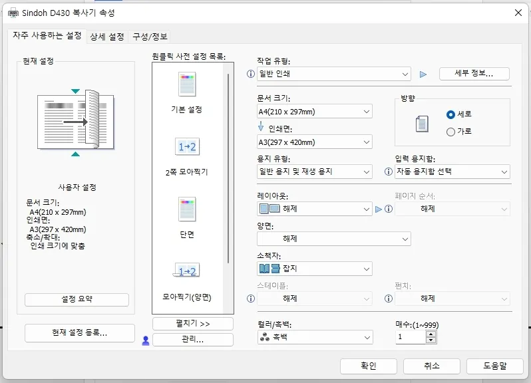
Task: Select the 기본 설정 preset icon
Action: tap(187, 84)
